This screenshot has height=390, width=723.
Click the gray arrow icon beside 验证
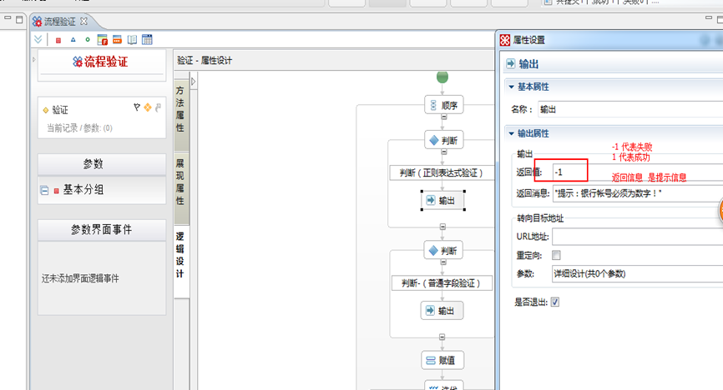[x=158, y=107]
